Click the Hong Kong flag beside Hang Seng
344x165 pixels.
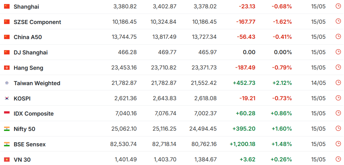(x=7, y=68)
